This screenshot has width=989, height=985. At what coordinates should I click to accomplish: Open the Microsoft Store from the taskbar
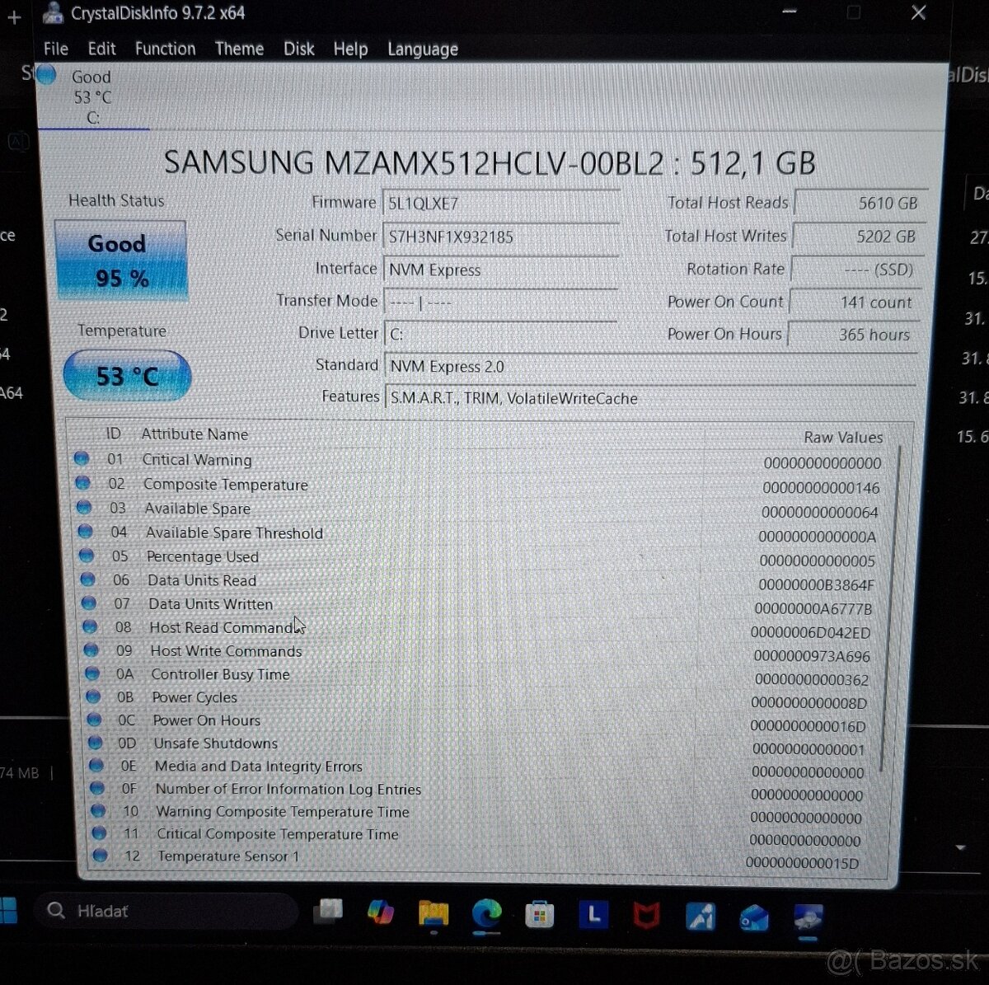(541, 914)
